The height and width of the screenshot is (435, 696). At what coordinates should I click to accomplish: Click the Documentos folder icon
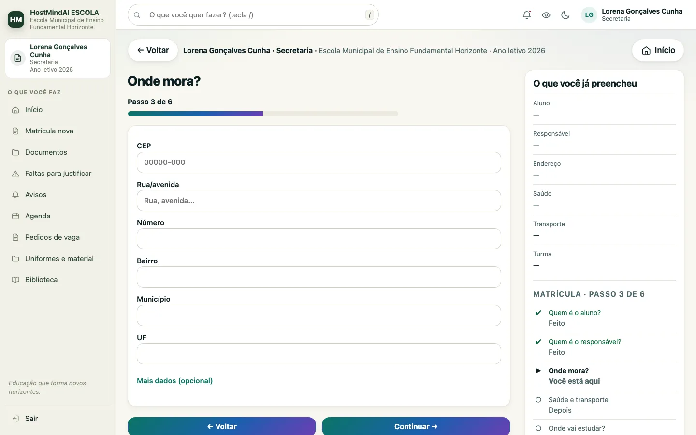(x=15, y=152)
